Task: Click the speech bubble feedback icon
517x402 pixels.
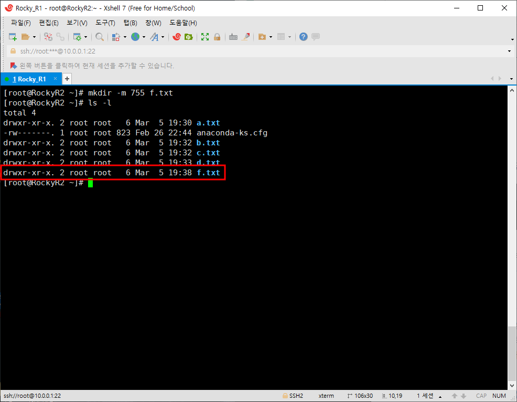Action: pos(316,37)
